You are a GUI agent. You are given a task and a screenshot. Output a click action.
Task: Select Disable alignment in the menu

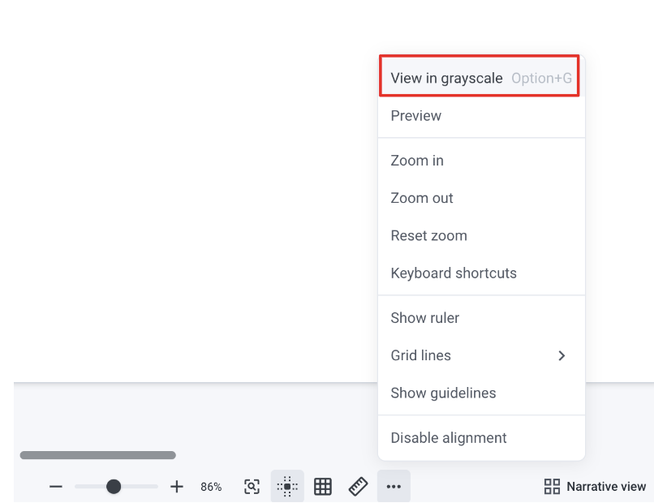click(449, 438)
